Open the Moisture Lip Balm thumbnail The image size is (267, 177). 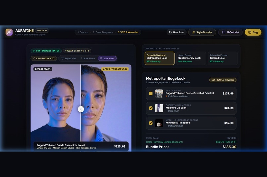(159, 108)
